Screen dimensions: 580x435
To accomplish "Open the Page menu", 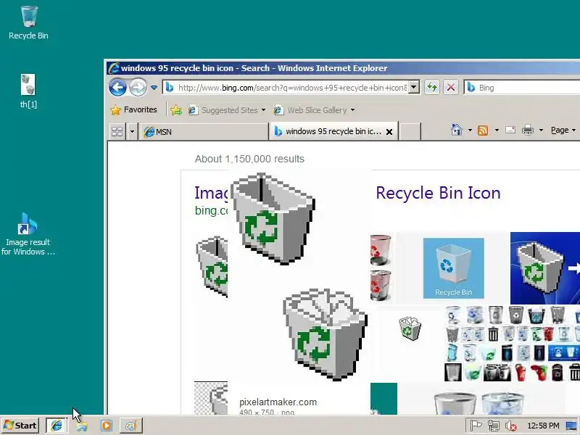I will coord(563,130).
